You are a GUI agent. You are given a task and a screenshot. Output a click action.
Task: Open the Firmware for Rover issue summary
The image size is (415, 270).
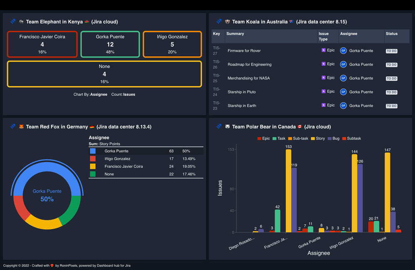(244, 51)
